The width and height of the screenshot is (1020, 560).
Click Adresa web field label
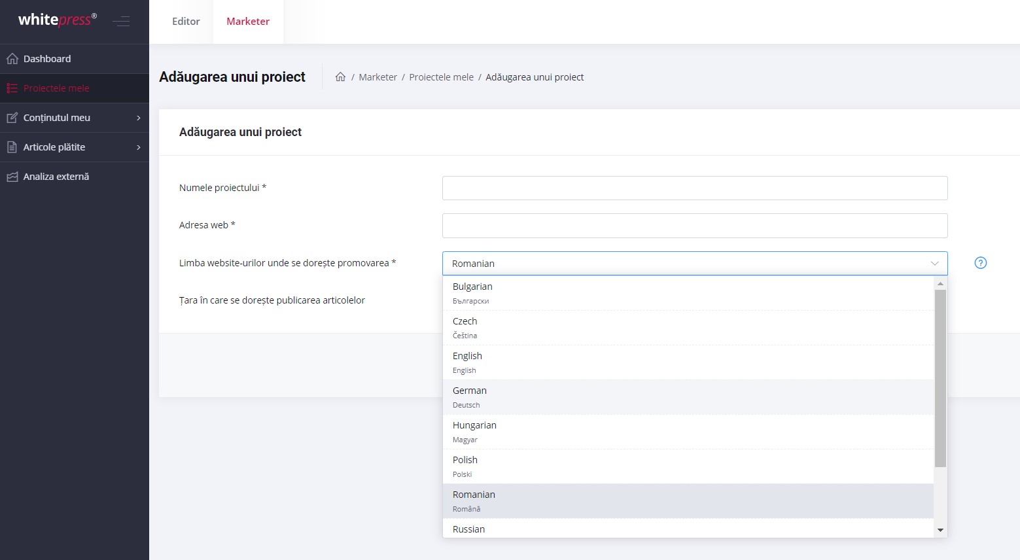point(207,225)
